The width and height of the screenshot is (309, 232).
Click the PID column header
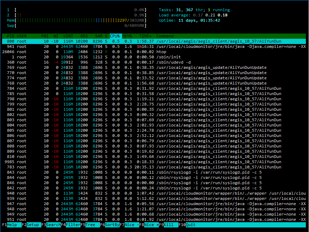[x=9, y=36]
